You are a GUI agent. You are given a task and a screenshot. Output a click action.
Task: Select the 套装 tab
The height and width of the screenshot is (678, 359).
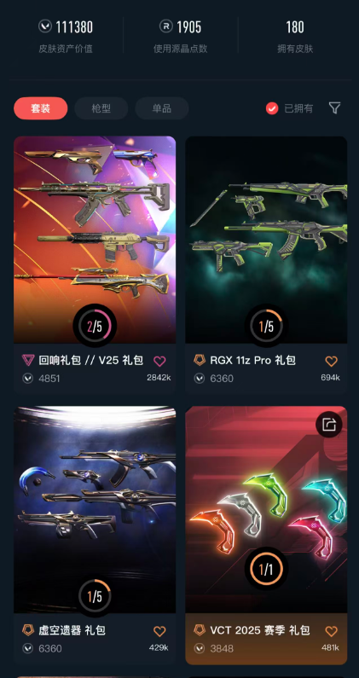(x=41, y=108)
